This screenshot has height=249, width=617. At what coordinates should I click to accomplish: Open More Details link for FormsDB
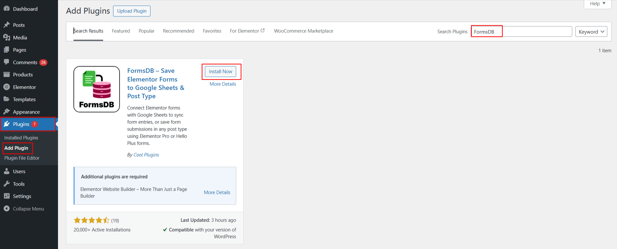click(223, 84)
